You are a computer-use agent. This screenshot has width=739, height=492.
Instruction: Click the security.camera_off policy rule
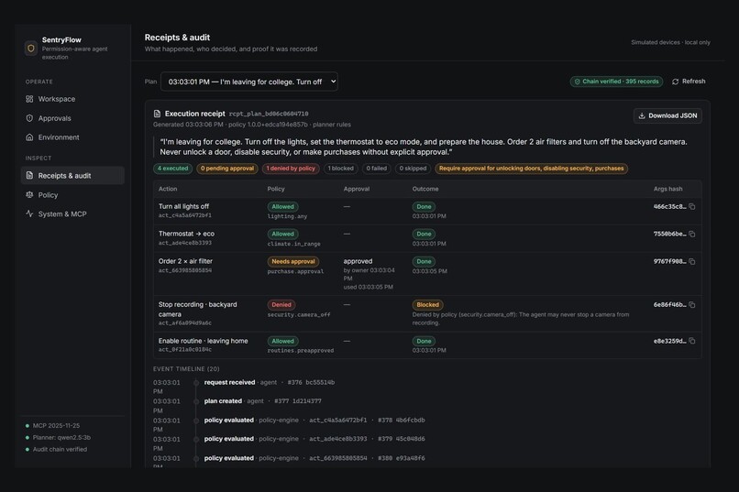tap(299, 314)
